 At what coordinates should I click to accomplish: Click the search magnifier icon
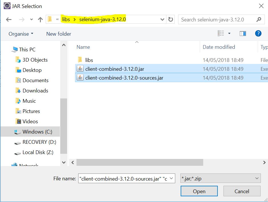tap(259, 20)
